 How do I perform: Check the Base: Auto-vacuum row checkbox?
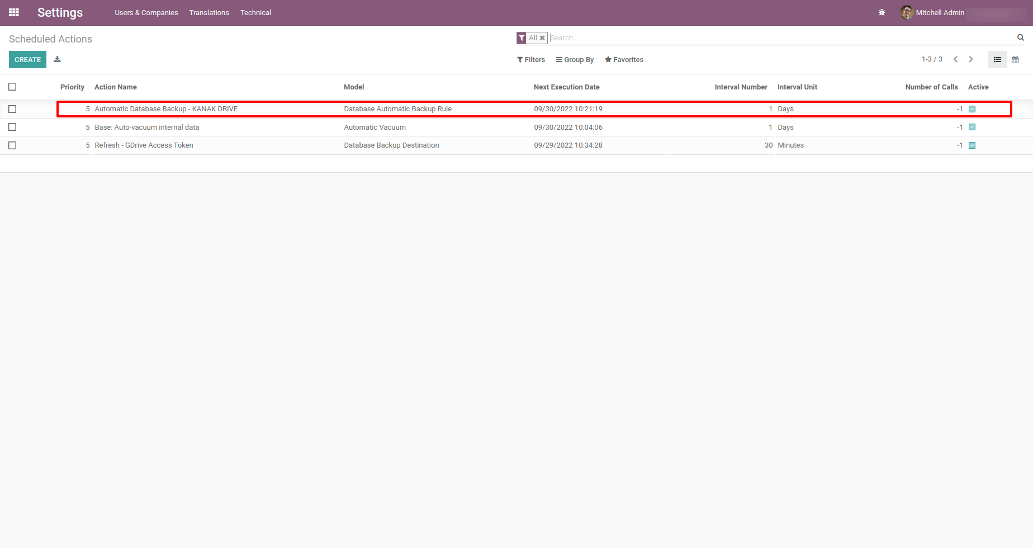point(12,127)
